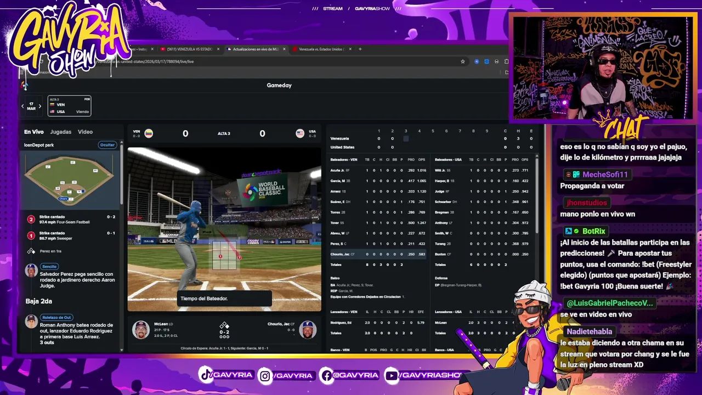Go to next day with right date arrow
This screenshot has width=702, height=395.
(40, 106)
